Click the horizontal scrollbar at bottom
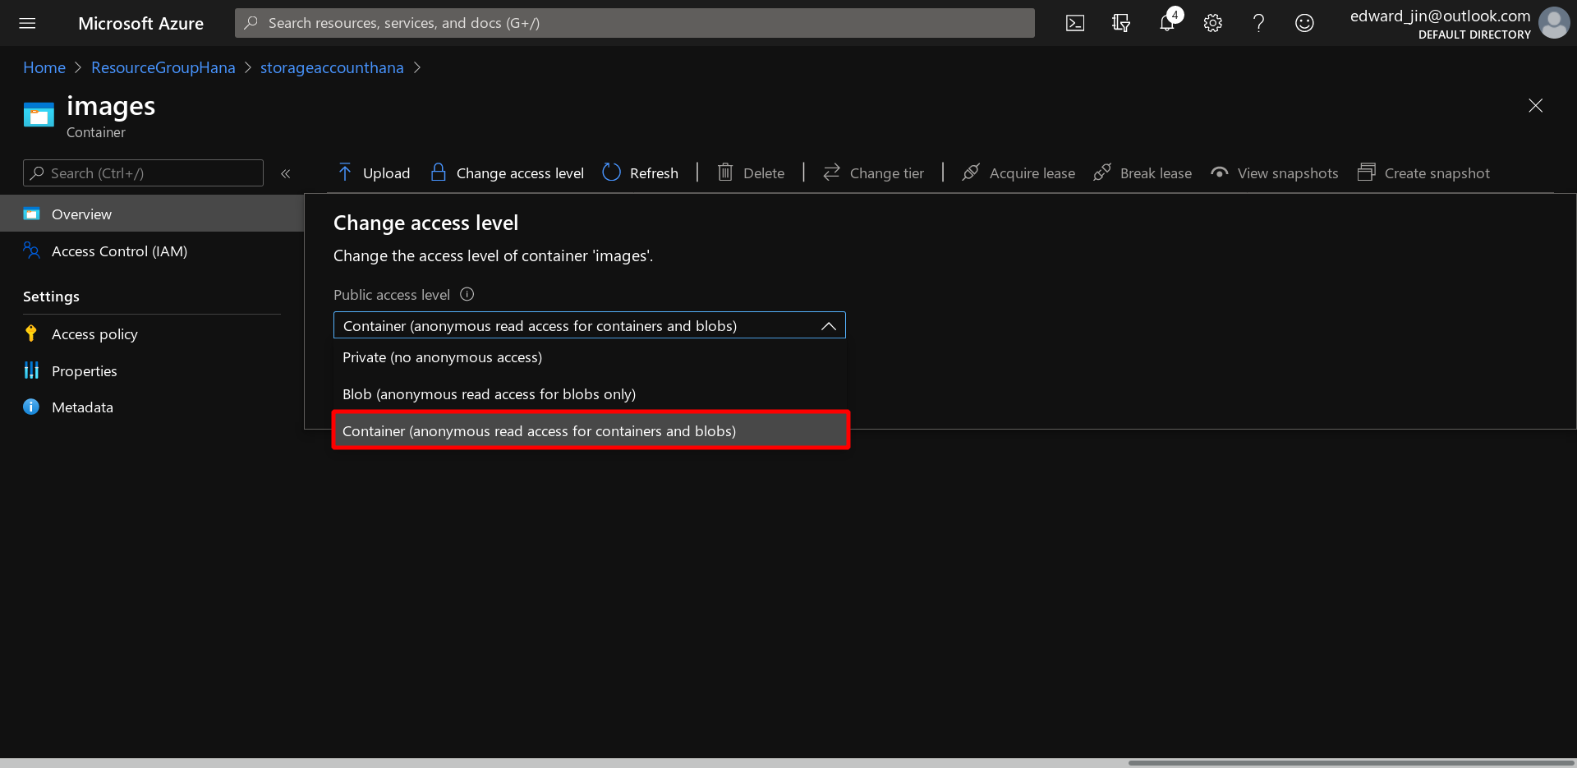The image size is (1577, 768). point(1350,762)
